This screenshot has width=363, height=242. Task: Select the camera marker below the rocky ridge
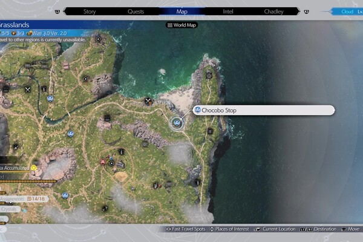[145, 145]
